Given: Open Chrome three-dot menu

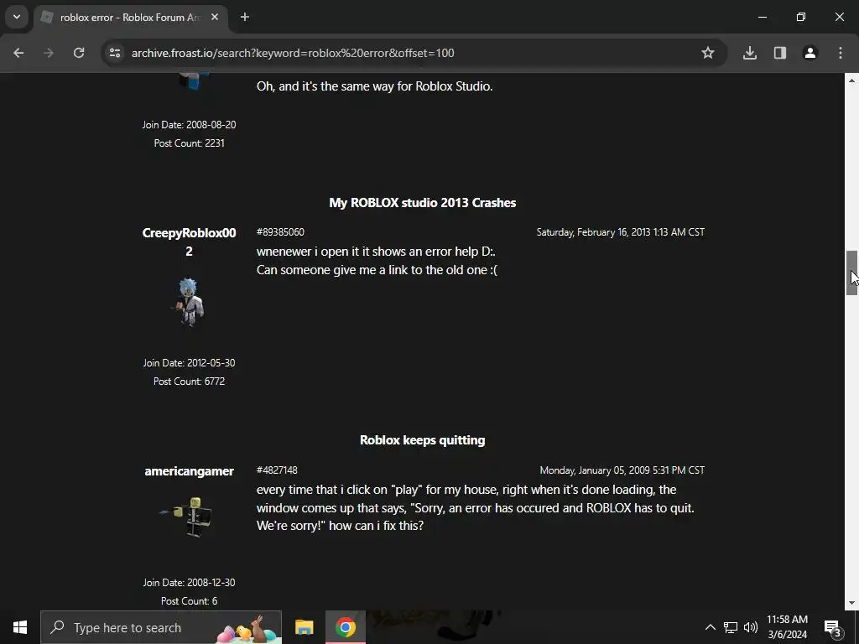Looking at the screenshot, I should tap(841, 53).
